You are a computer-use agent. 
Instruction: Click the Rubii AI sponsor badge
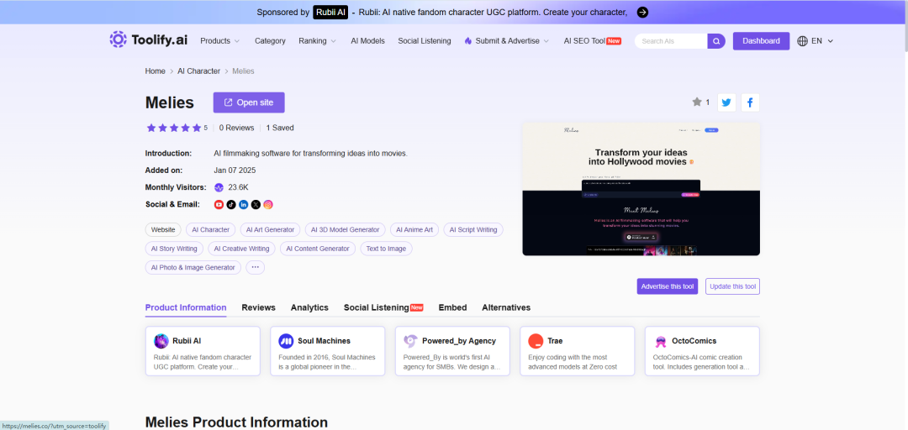[x=330, y=12]
